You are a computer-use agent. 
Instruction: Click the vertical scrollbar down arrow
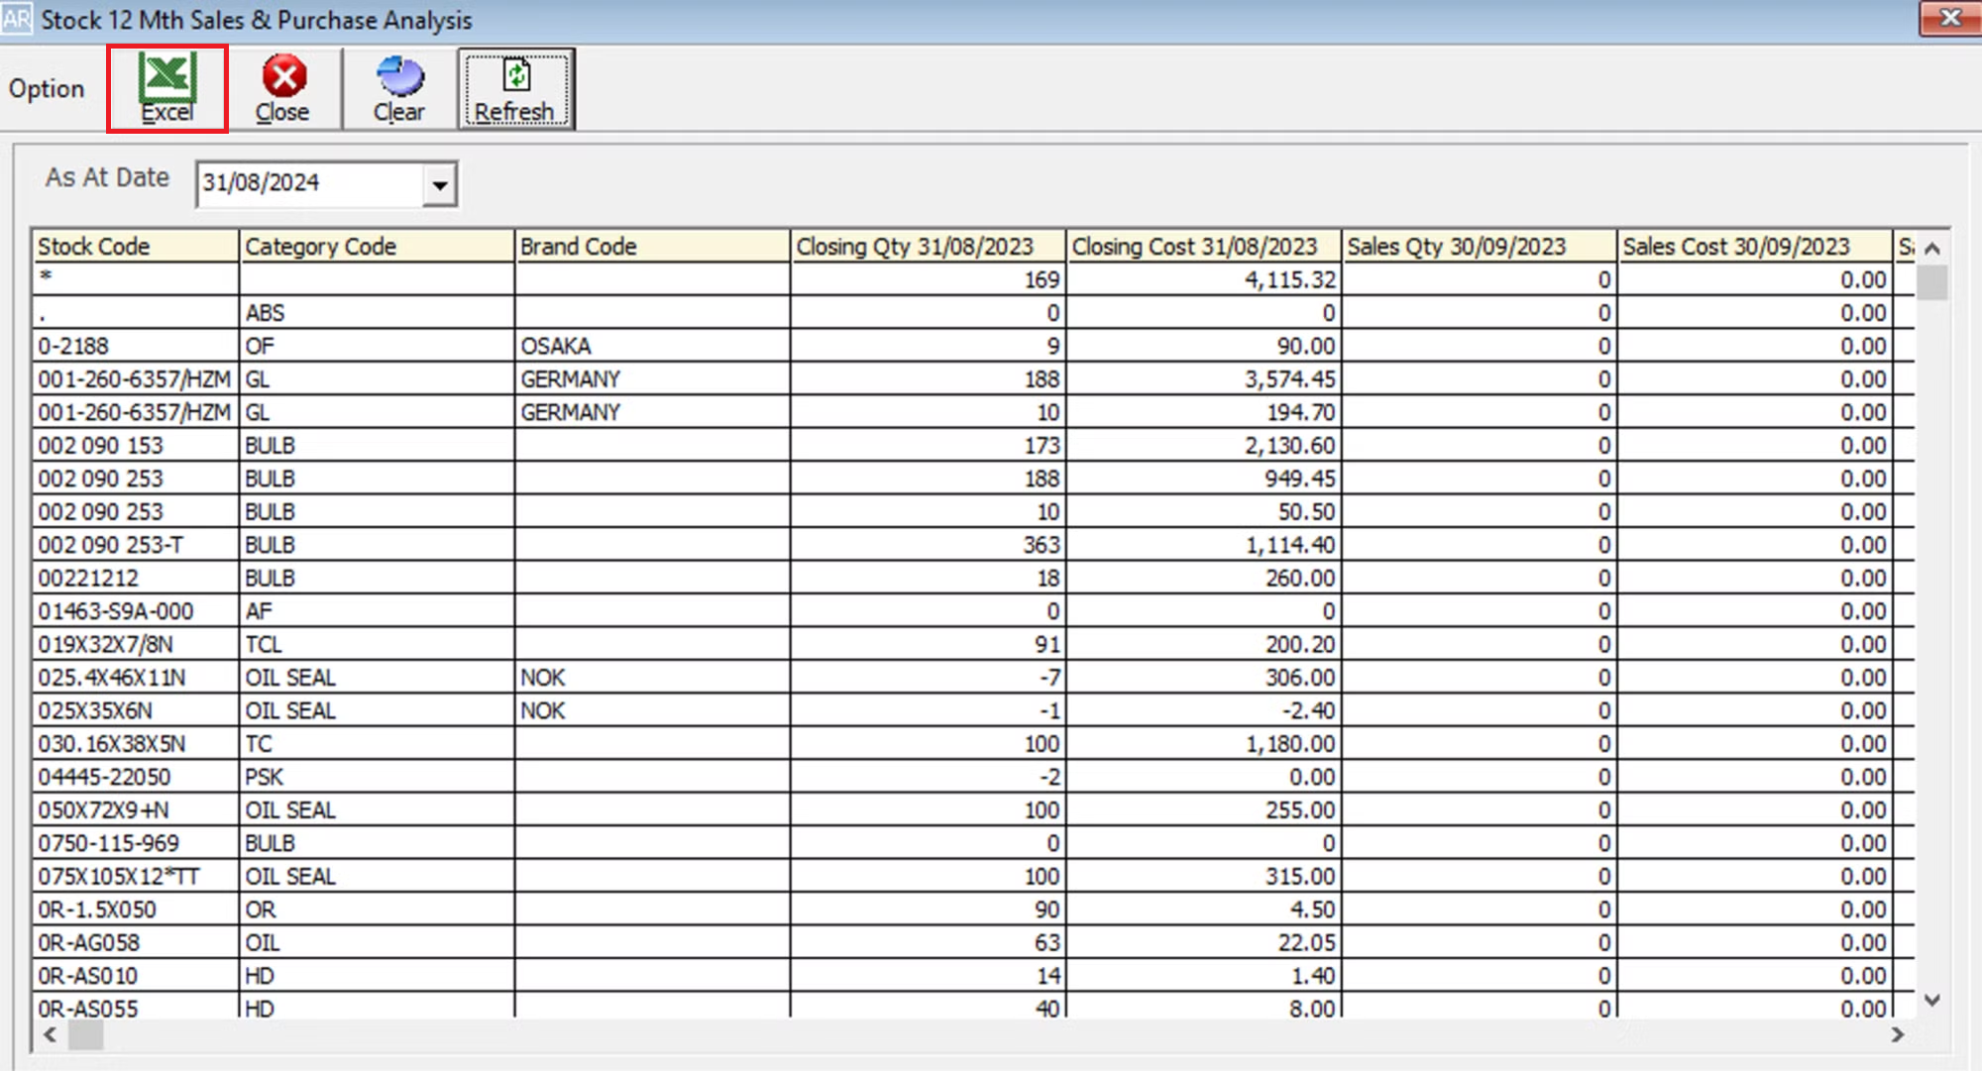[x=1931, y=1001]
